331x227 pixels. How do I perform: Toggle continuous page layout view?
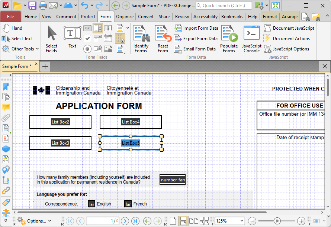(x=183, y=221)
